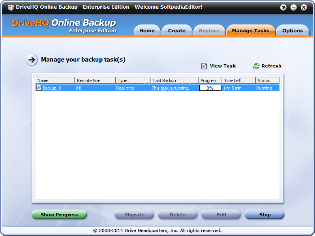Click the green Refresh arrows icon

[256, 66]
